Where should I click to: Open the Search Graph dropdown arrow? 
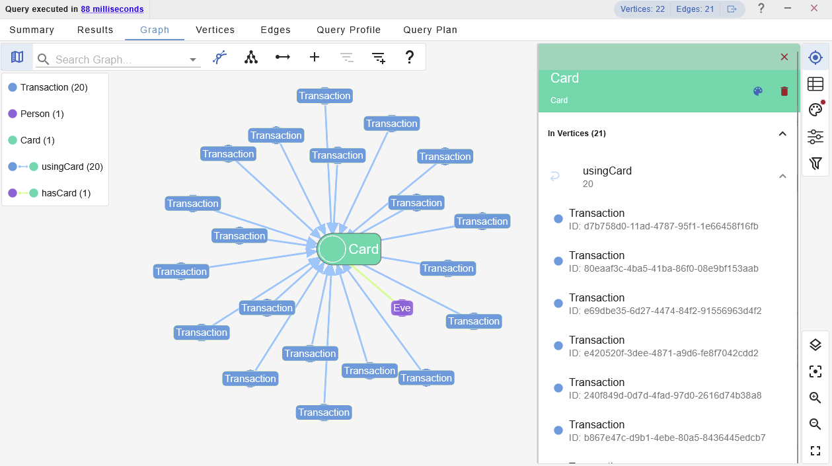(x=193, y=59)
